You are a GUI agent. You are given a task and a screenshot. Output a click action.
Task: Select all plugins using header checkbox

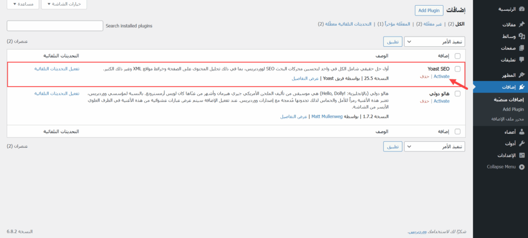coord(458,56)
